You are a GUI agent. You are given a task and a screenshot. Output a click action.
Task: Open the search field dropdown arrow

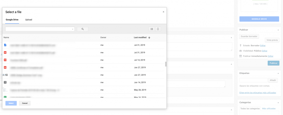(73, 29)
